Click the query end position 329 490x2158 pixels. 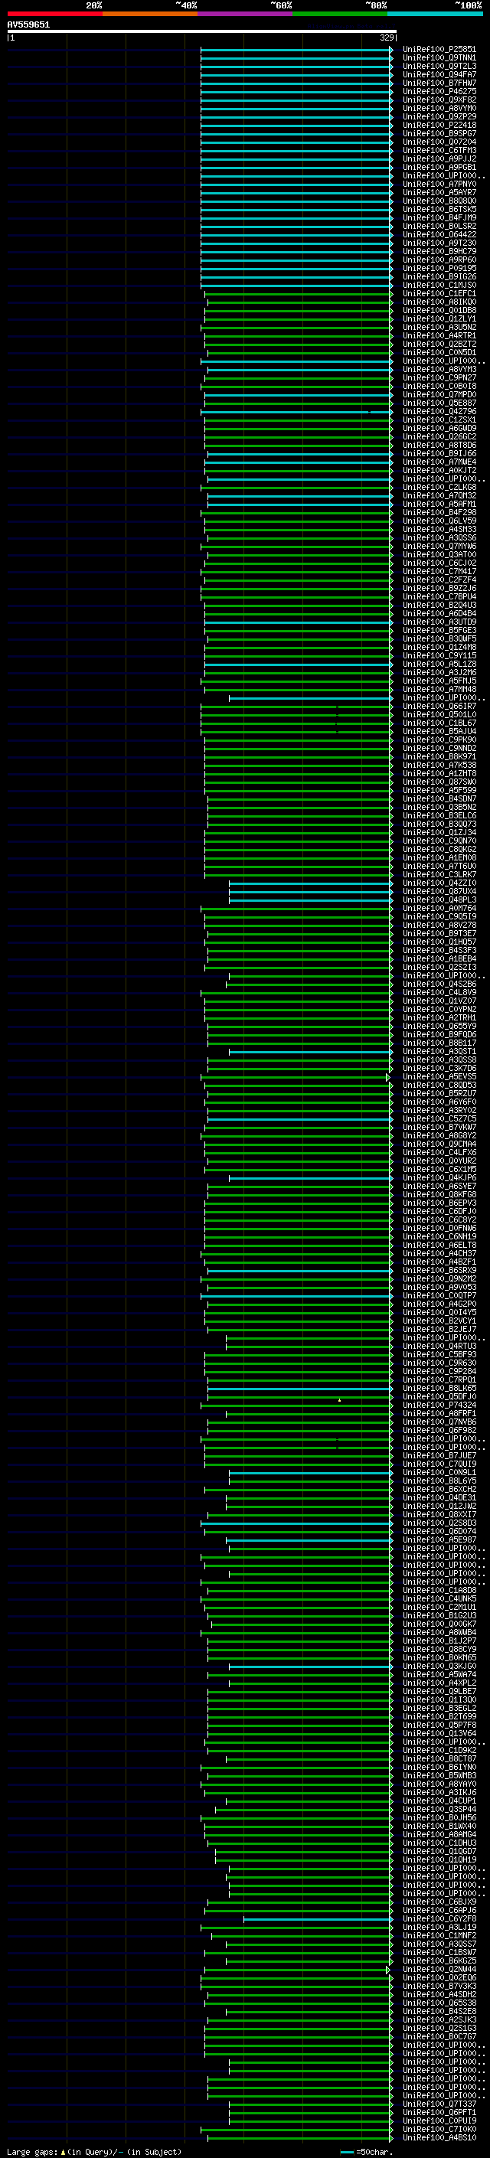(x=386, y=38)
